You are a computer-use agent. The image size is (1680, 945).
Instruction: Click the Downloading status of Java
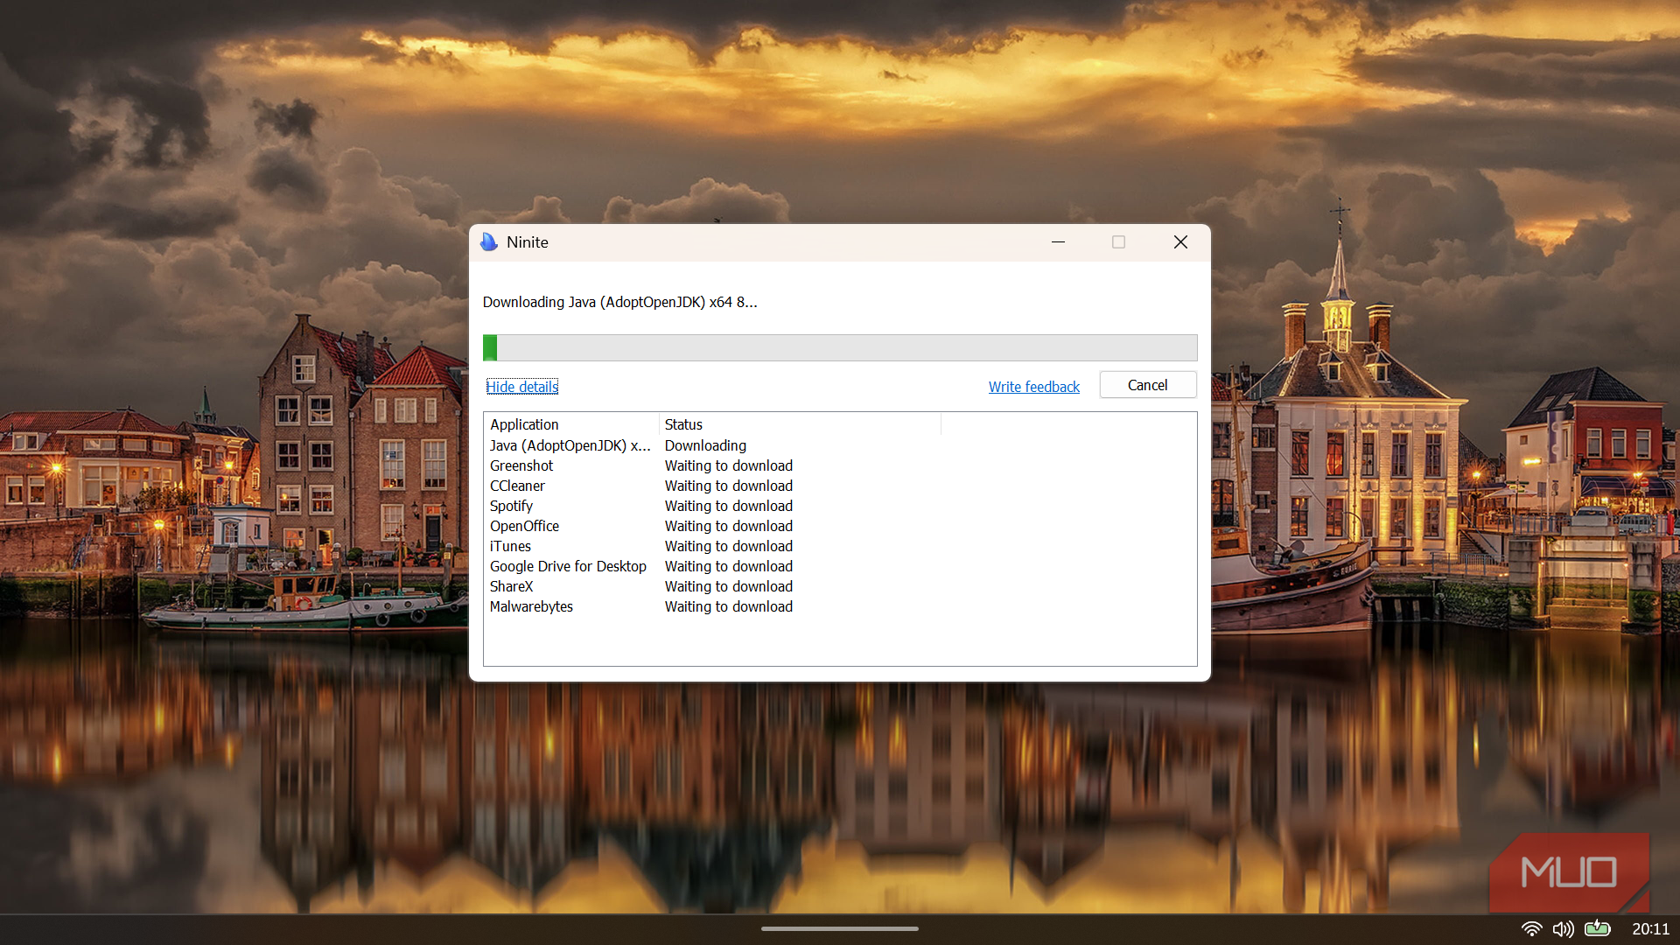(705, 445)
